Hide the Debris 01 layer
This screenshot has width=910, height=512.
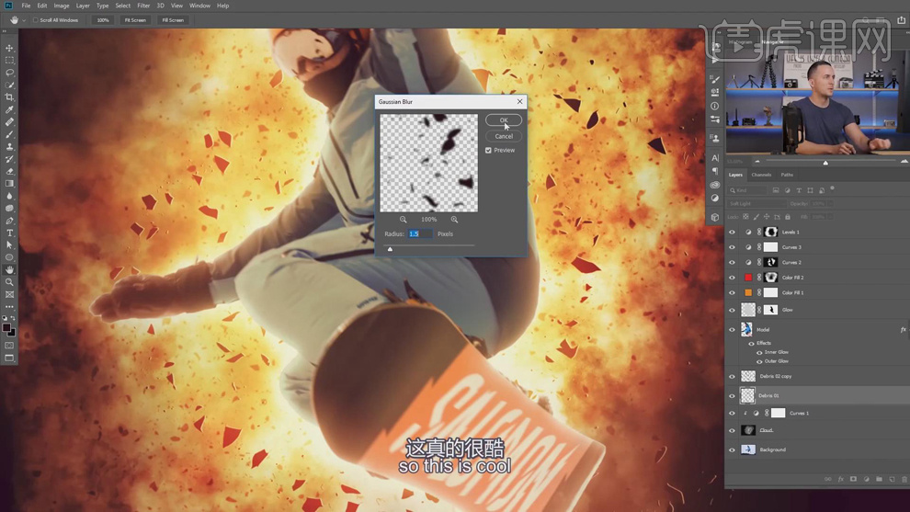732,396
